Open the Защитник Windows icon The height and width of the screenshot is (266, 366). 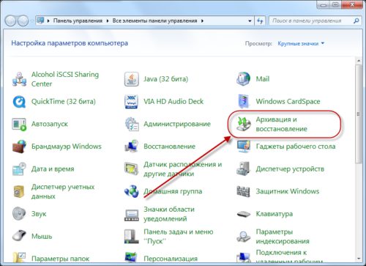pos(243,191)
